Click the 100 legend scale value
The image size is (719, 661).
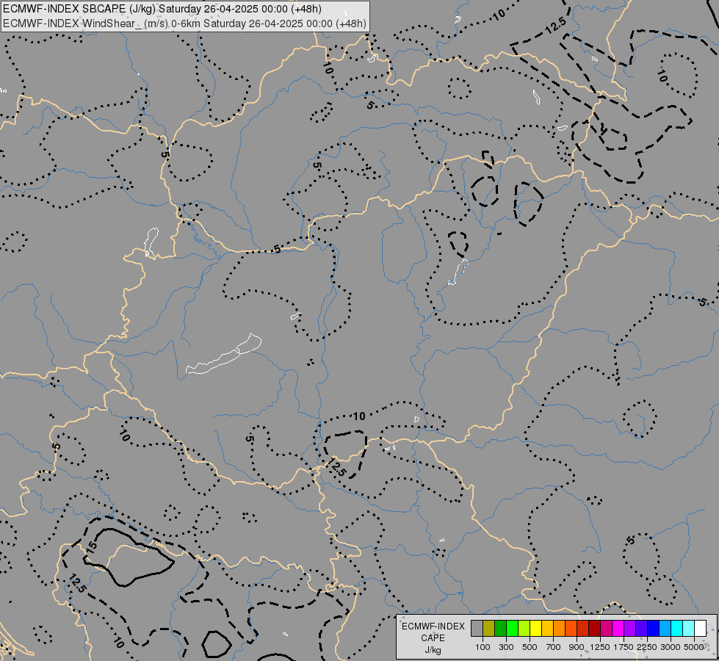point(483,647)
